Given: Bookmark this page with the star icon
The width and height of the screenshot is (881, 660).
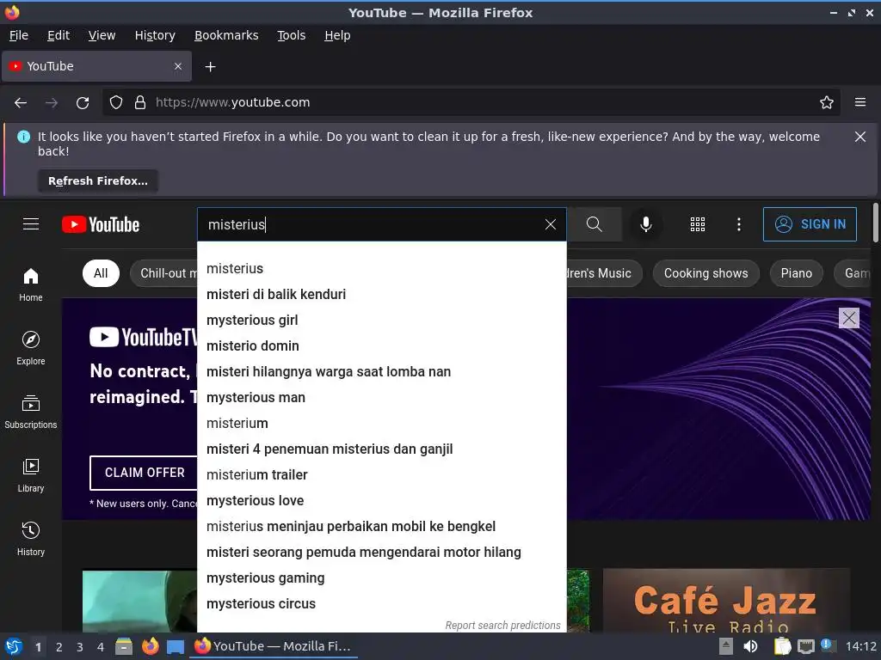Looking at the screenshot, I should tap(827, 103).
